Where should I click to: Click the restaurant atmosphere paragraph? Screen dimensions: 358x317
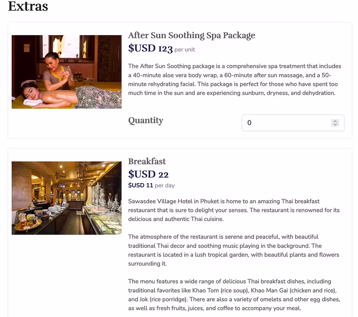233,250
